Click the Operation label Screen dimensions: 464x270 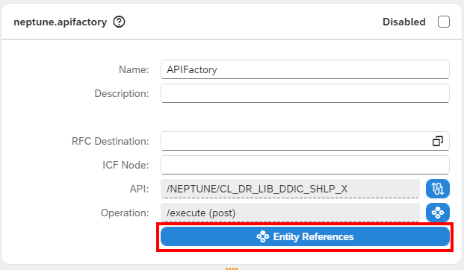(x=125, y=213)
